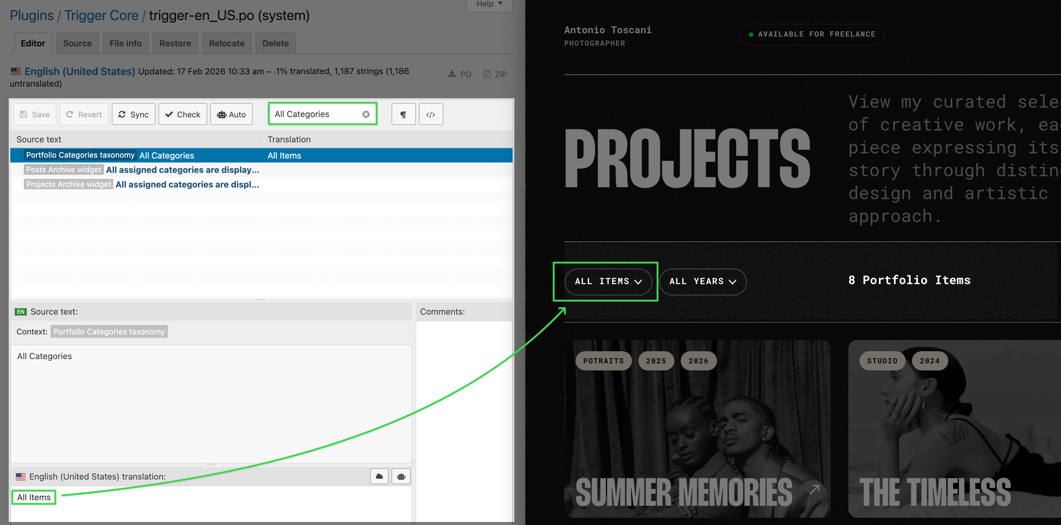The image size is (1061, 525).
Task: Open the Trigger Core breadcrumb link
Action: (x=101, y=16)
